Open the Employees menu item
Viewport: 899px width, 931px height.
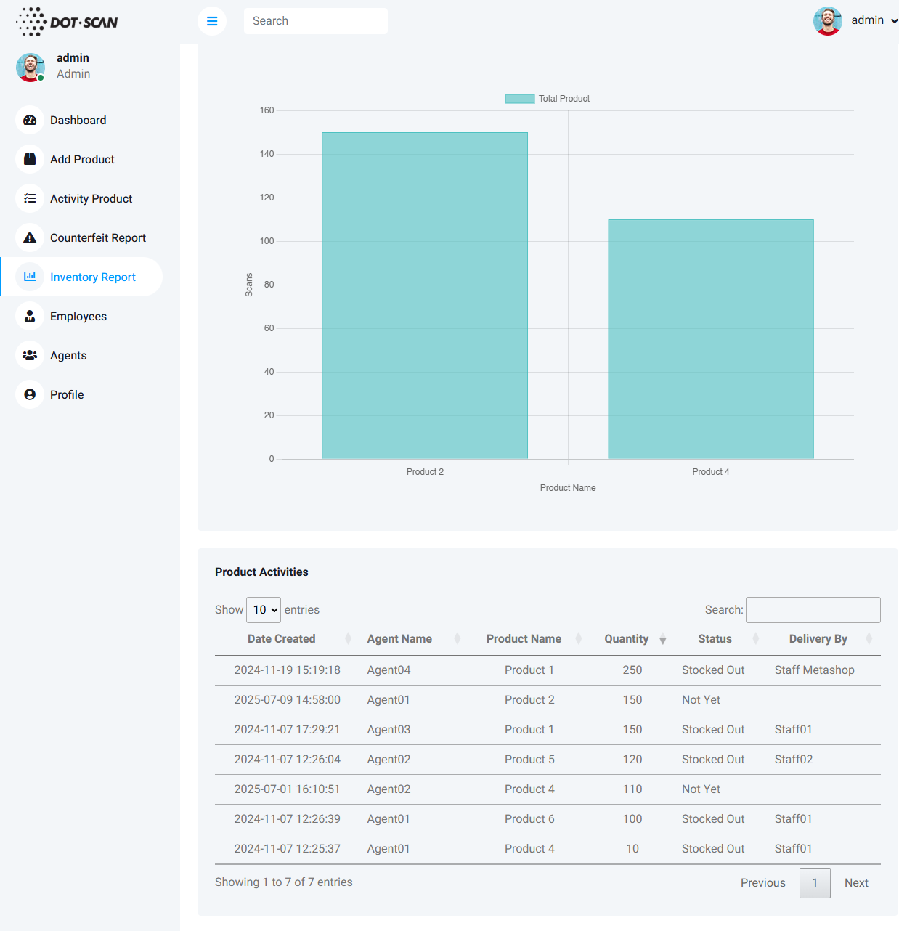pos(78,317)
